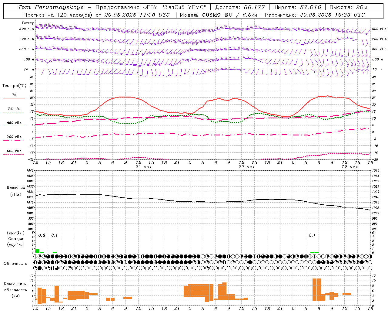Image resolution: width=388 pixels, height=311 pixels.
Task: Select the Конвективн. облачность (км) label
Action: [15, 290]
